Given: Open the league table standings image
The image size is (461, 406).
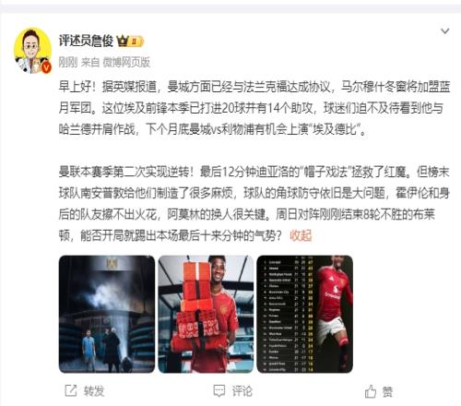Looking at the screenshot, I should (304, 314).
